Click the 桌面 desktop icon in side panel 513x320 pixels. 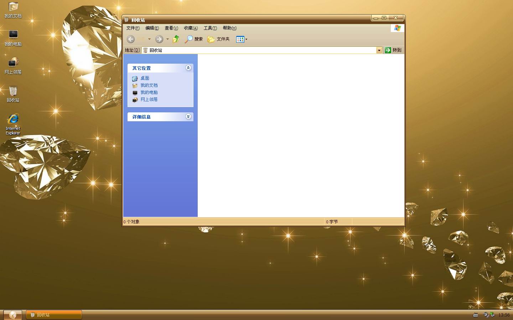tap(135, 79)
